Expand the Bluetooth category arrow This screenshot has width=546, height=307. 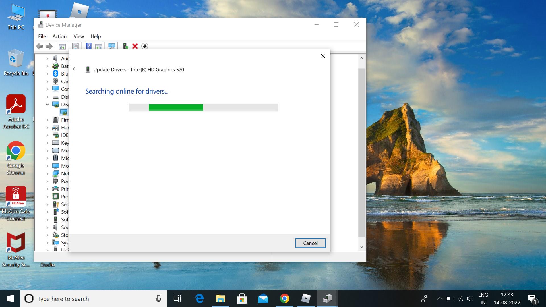click(47, 74)
